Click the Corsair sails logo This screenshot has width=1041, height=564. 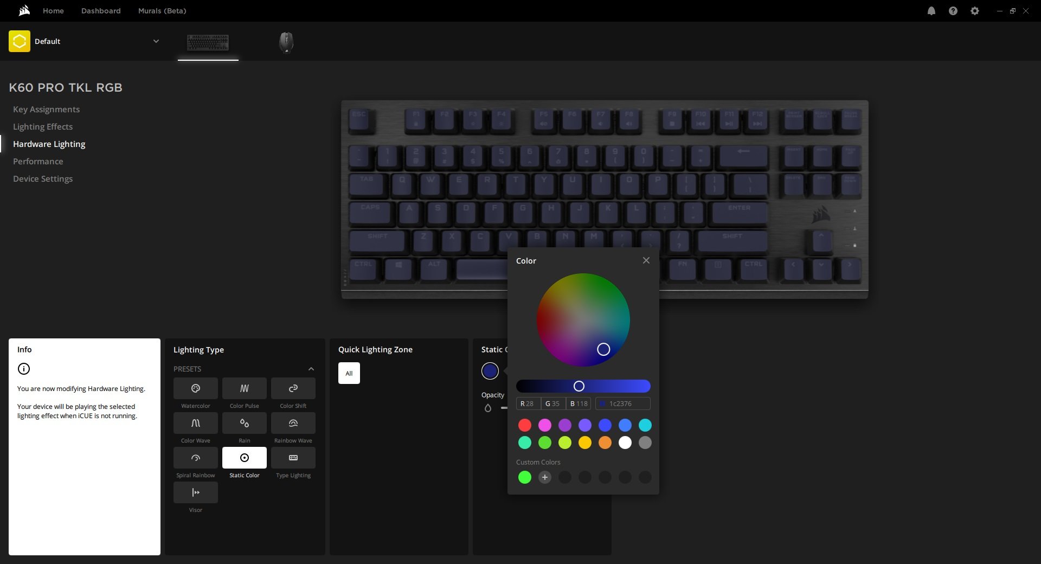[x=24, y=11]
